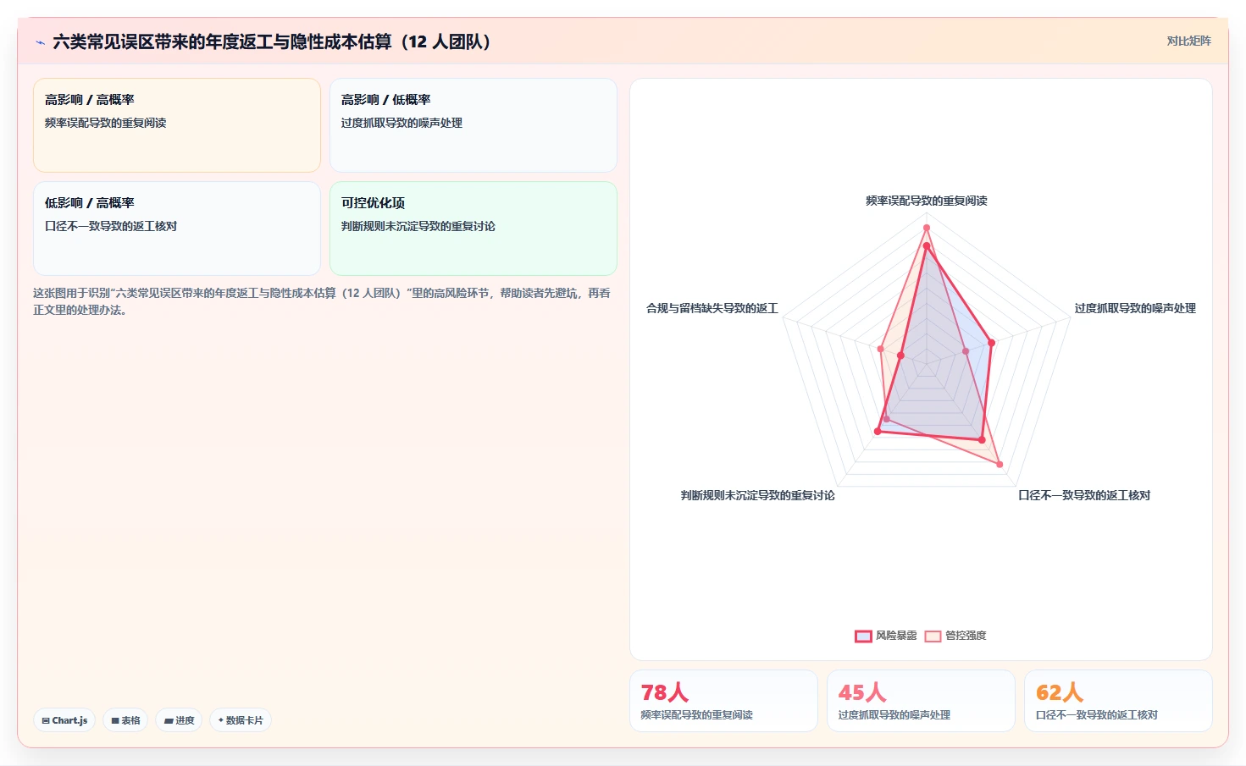Click radar axis label 合规与留档缺失导致的返工
The image size is (1246, 766).
point(712,308)
